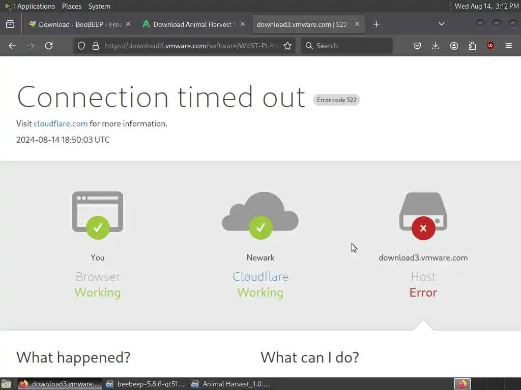Click the Cloudflare cloud status icon
This screenshot has height=390, width=521.
tap(260, 215)
